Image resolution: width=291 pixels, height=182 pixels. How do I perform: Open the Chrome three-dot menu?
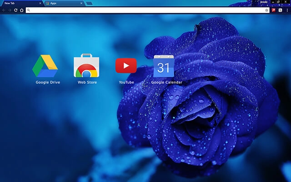coord(287,10)
